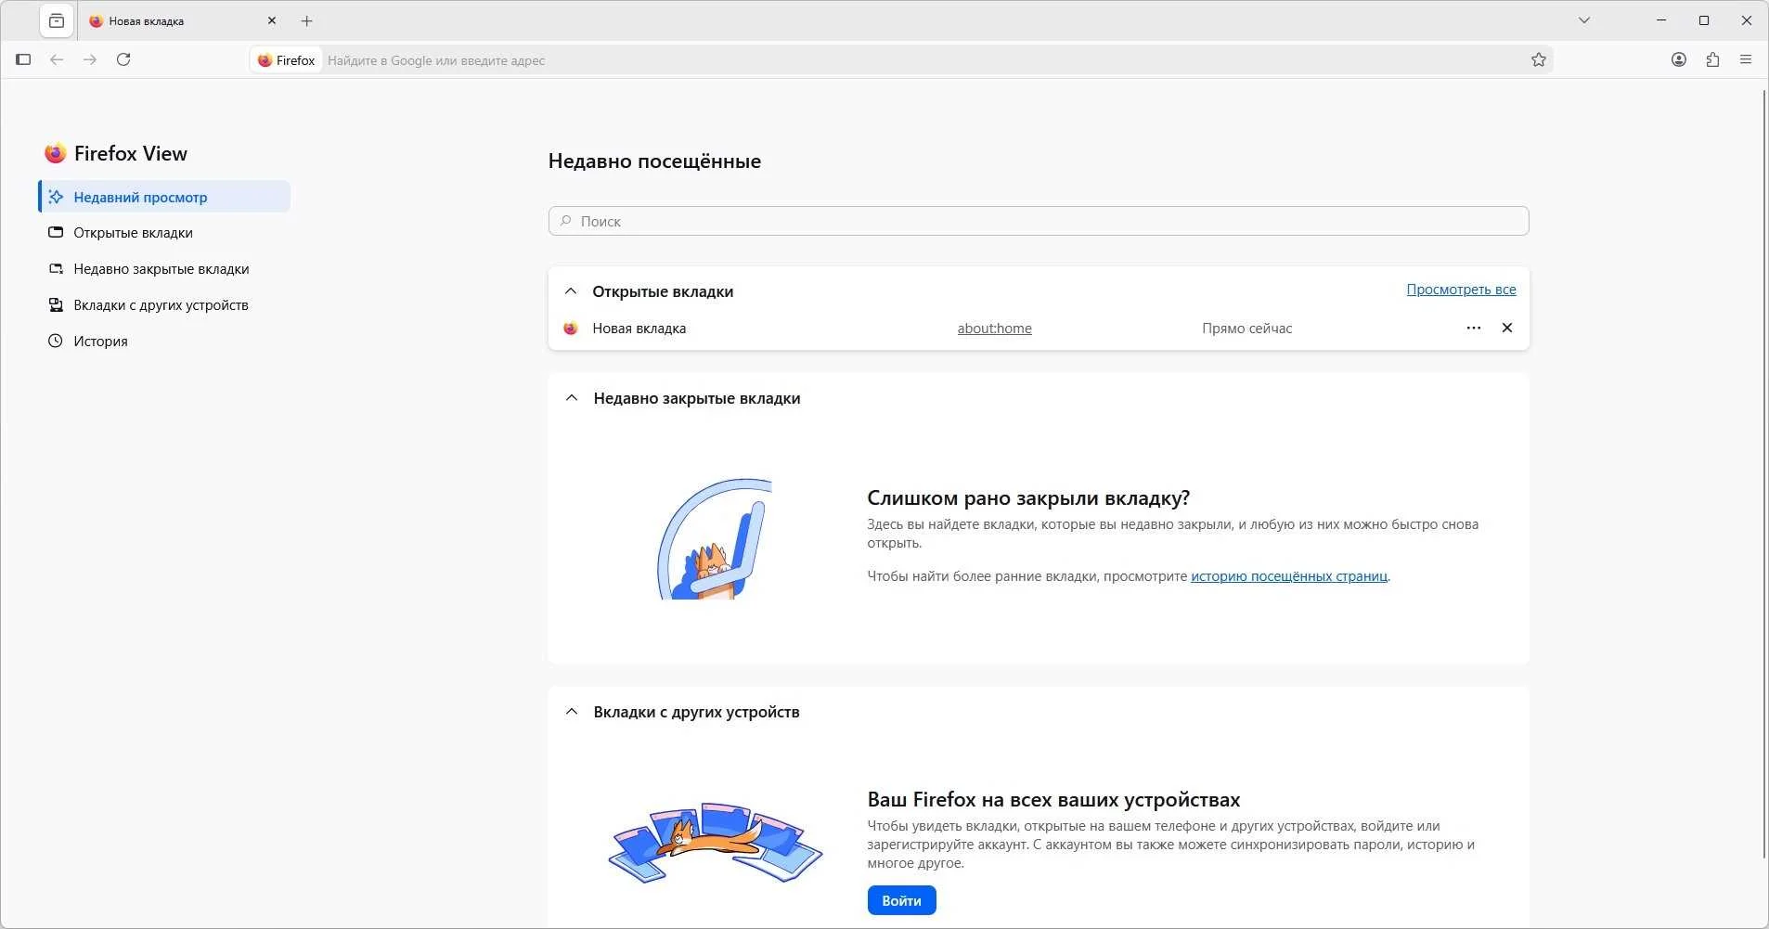Focus the address bar input
This screenshot has height=929, width=1769.
pyautogui.click(x=923, y=60)
